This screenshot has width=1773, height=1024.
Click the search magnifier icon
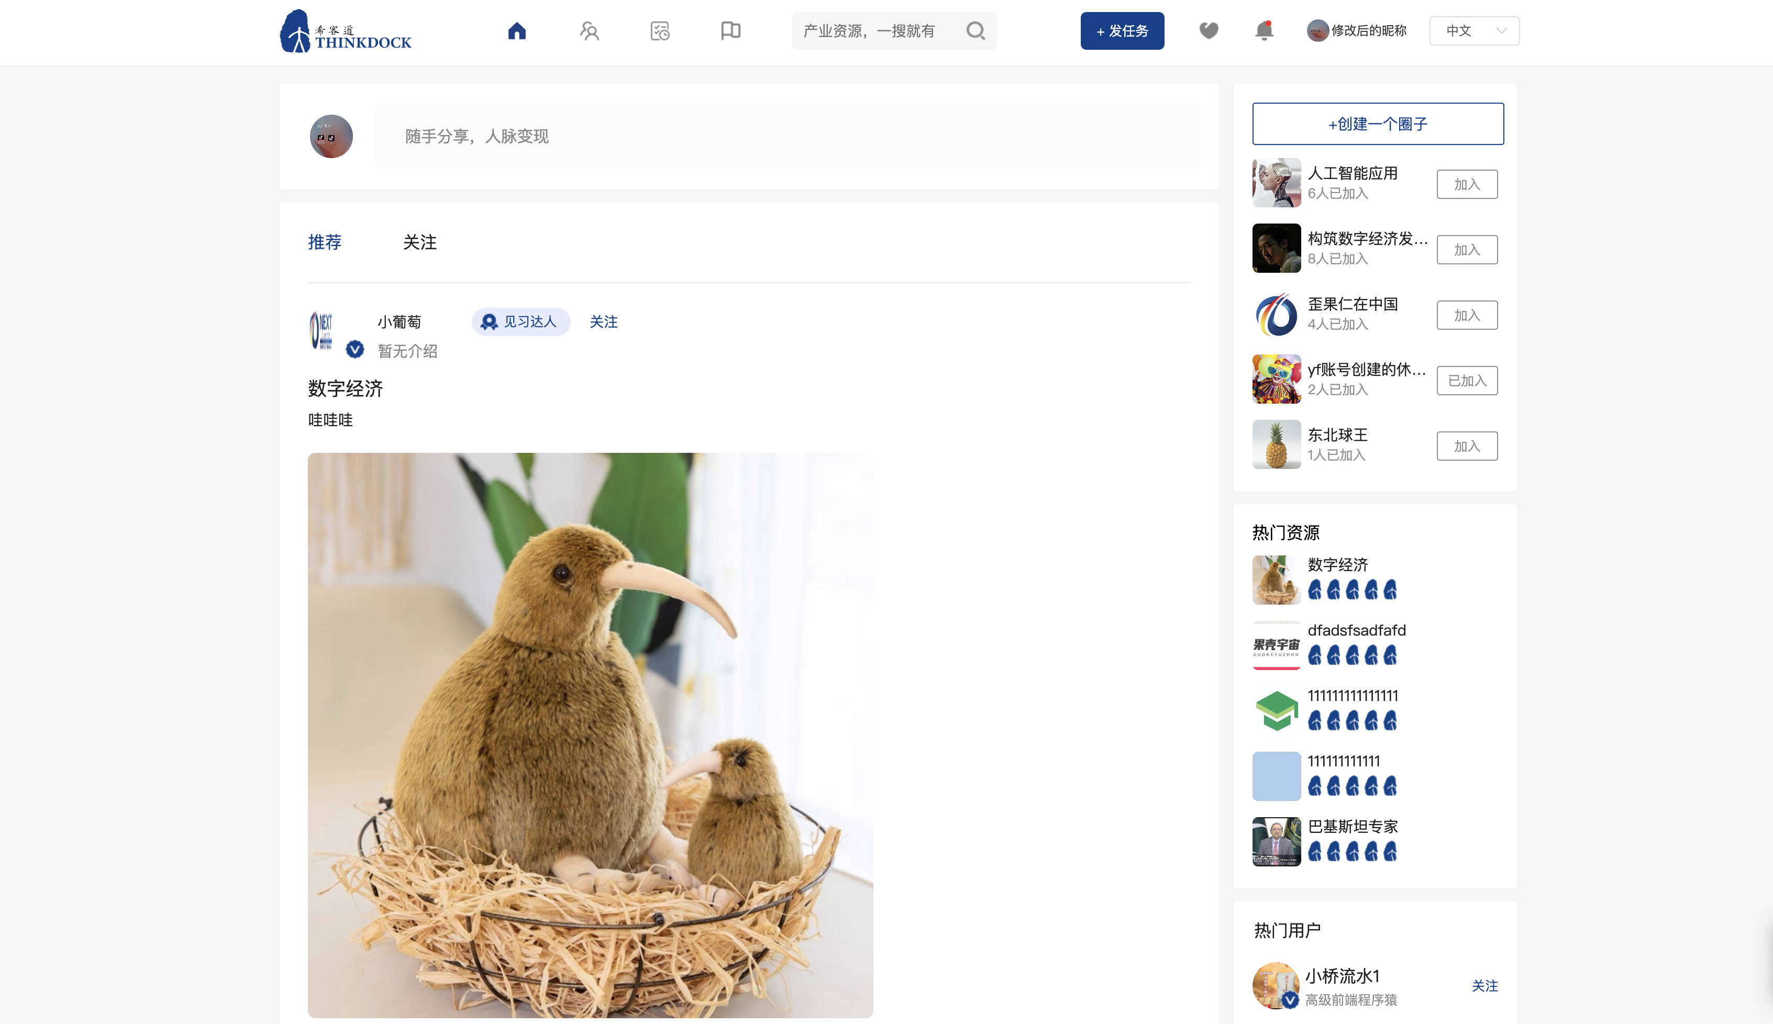point(976,31)
